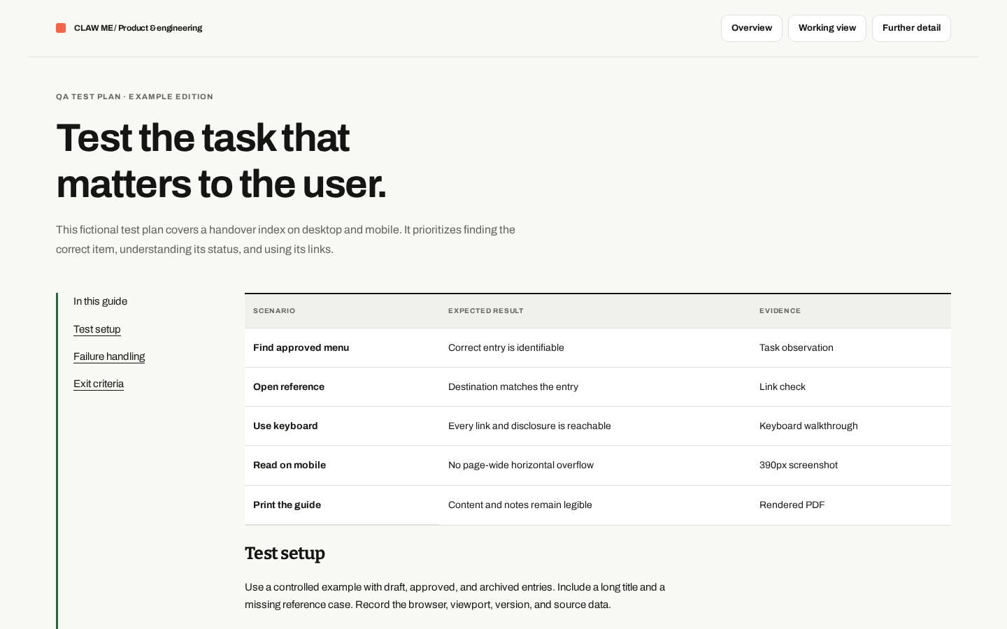Click Destination matches the entry cell
This screenshot has width=1007, height=629.
[595, 387]
